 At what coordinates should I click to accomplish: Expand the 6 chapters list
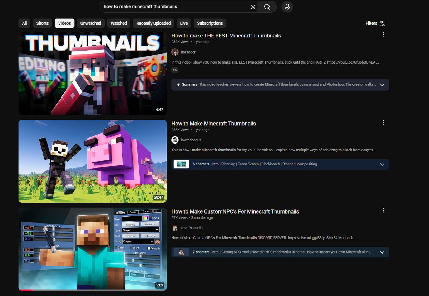coord(382,164)
